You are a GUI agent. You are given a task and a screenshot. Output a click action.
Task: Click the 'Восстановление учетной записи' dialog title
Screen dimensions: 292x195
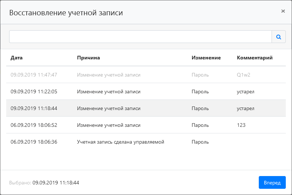(66, 13)
